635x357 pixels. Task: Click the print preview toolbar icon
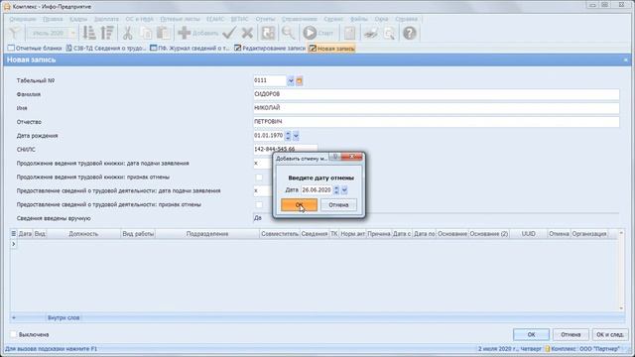390,33
